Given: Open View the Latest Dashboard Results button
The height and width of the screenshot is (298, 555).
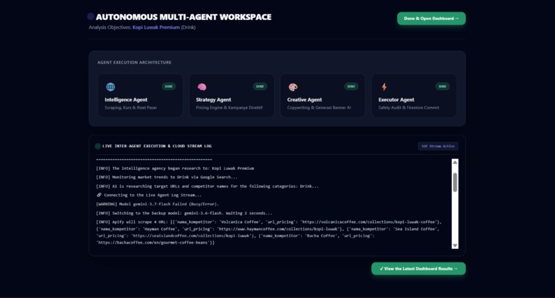Looking at the screenshot, I should point(419,268).
